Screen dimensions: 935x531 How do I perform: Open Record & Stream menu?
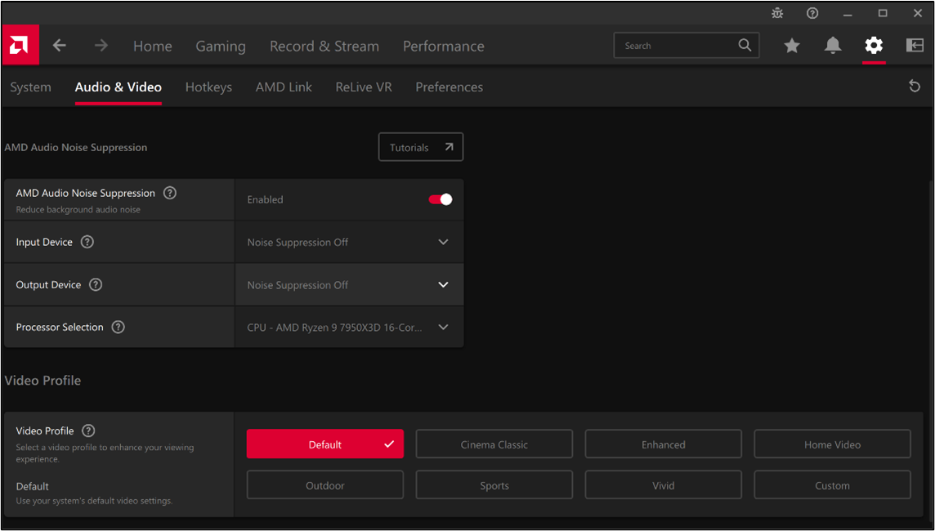(x=324, y=46)
